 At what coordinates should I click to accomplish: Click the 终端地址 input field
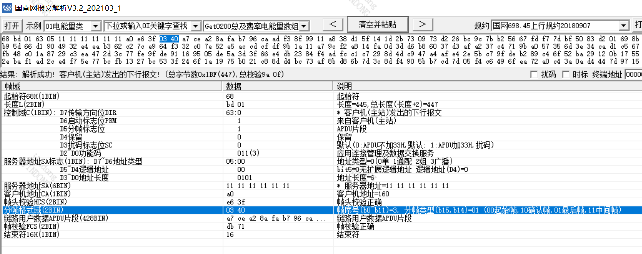pos(633,75)
